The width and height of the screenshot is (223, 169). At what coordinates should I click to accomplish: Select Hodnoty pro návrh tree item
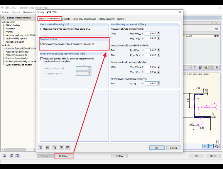click(x=15, y=42)
